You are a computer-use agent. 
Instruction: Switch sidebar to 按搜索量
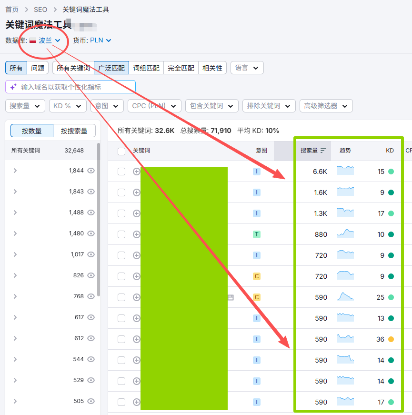point(74,131)
